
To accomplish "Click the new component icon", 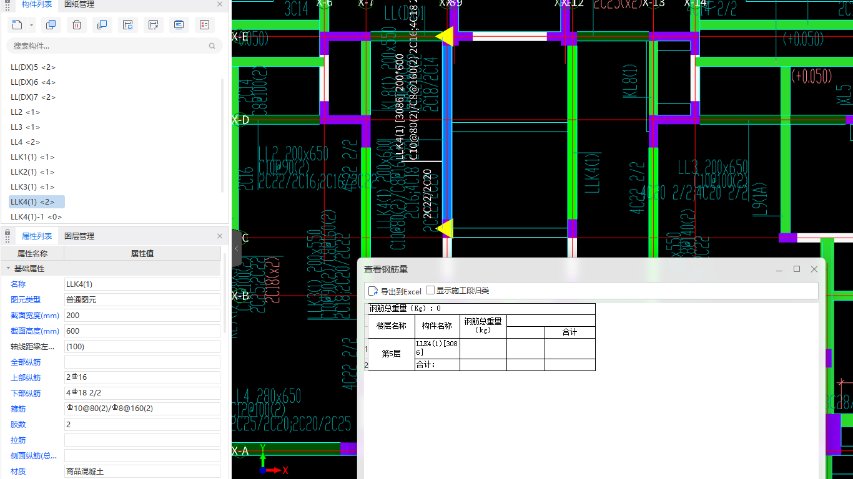I will [x=17, y=25].
